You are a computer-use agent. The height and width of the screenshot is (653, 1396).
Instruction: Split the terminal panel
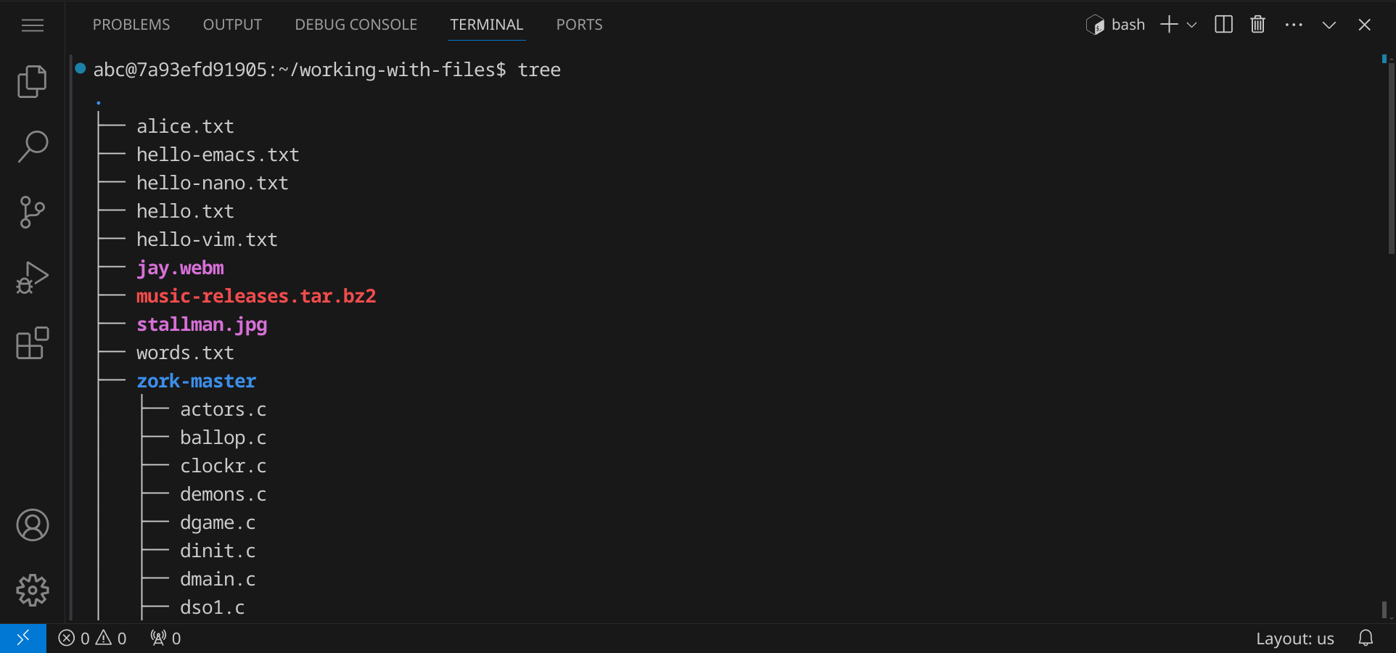pyautogui.click(x=1223, y=25)
